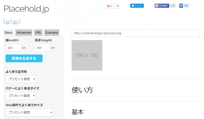
Task: Open the Example tab
Action: [52, 32]
